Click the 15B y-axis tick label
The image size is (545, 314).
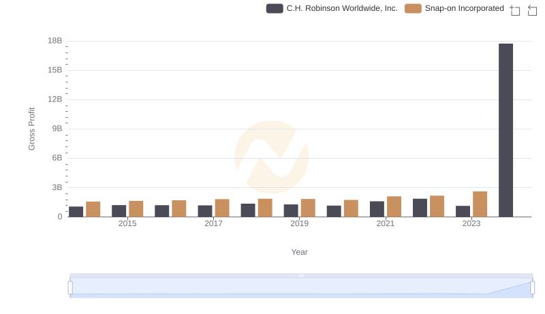55,70
